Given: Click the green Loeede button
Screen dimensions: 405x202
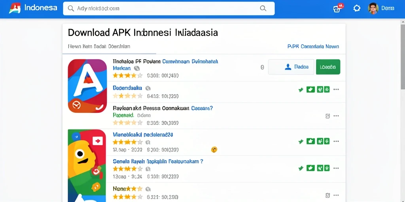Looking at the screenshot, I should [x=328, y=67].
